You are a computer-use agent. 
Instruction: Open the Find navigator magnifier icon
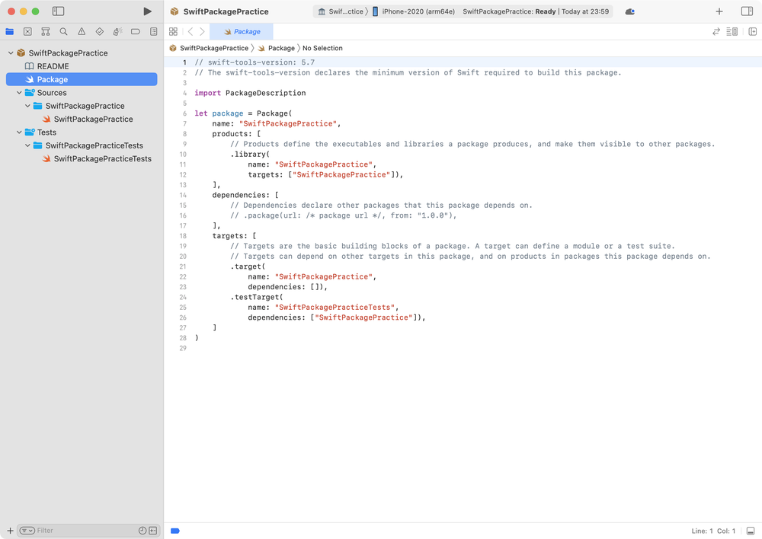pos(63,32)
